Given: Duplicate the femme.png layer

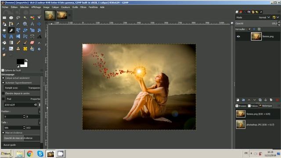Looking at the screenshot, I should (260, 100).
